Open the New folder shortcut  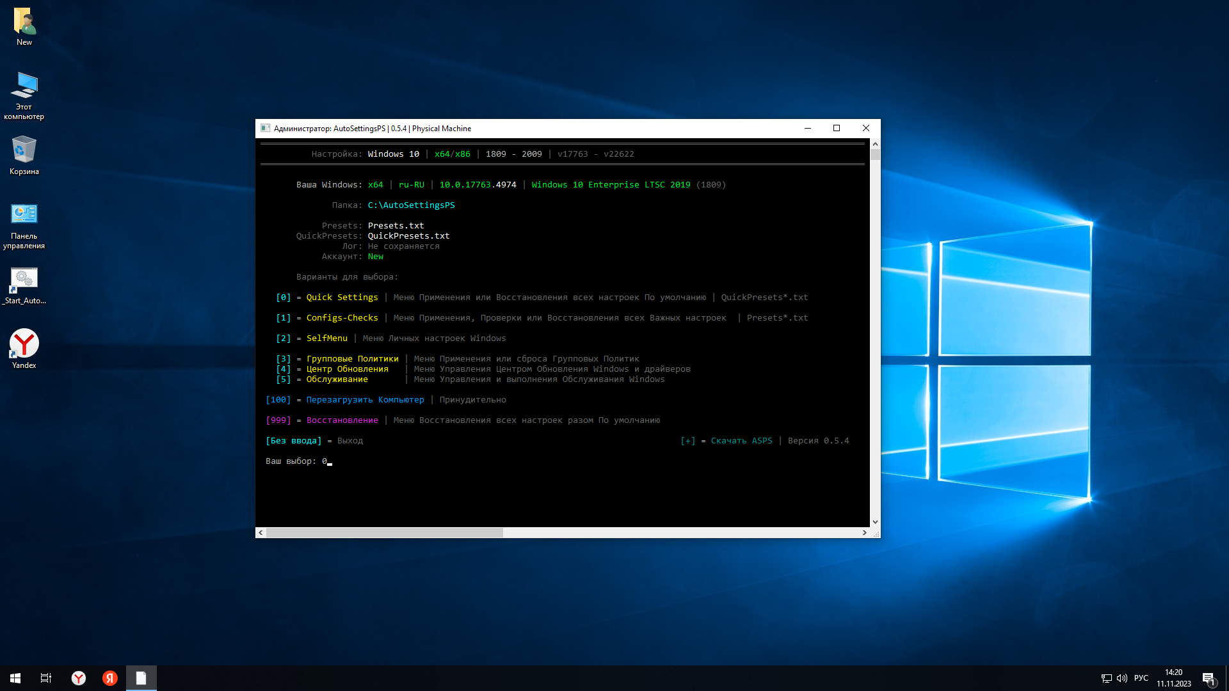tap(24, 19)
